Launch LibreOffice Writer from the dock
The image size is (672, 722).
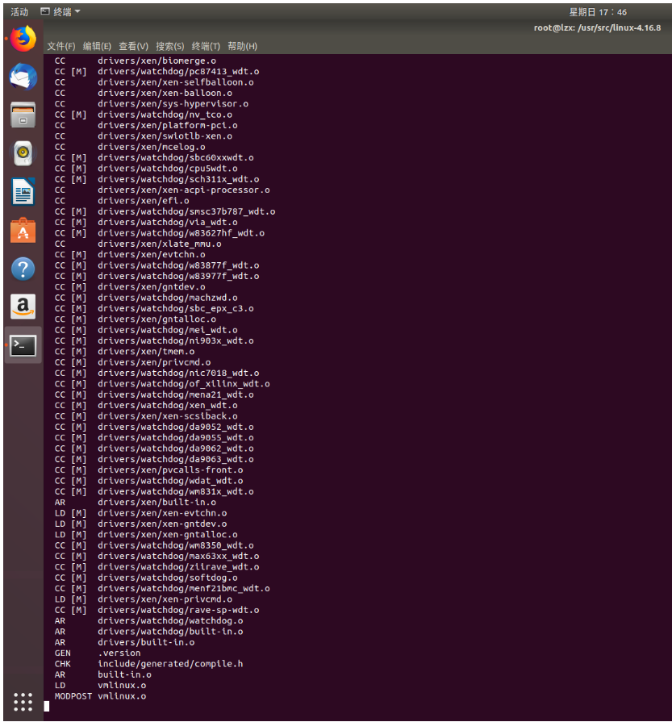pyautogui.click(x=23, y=191)
